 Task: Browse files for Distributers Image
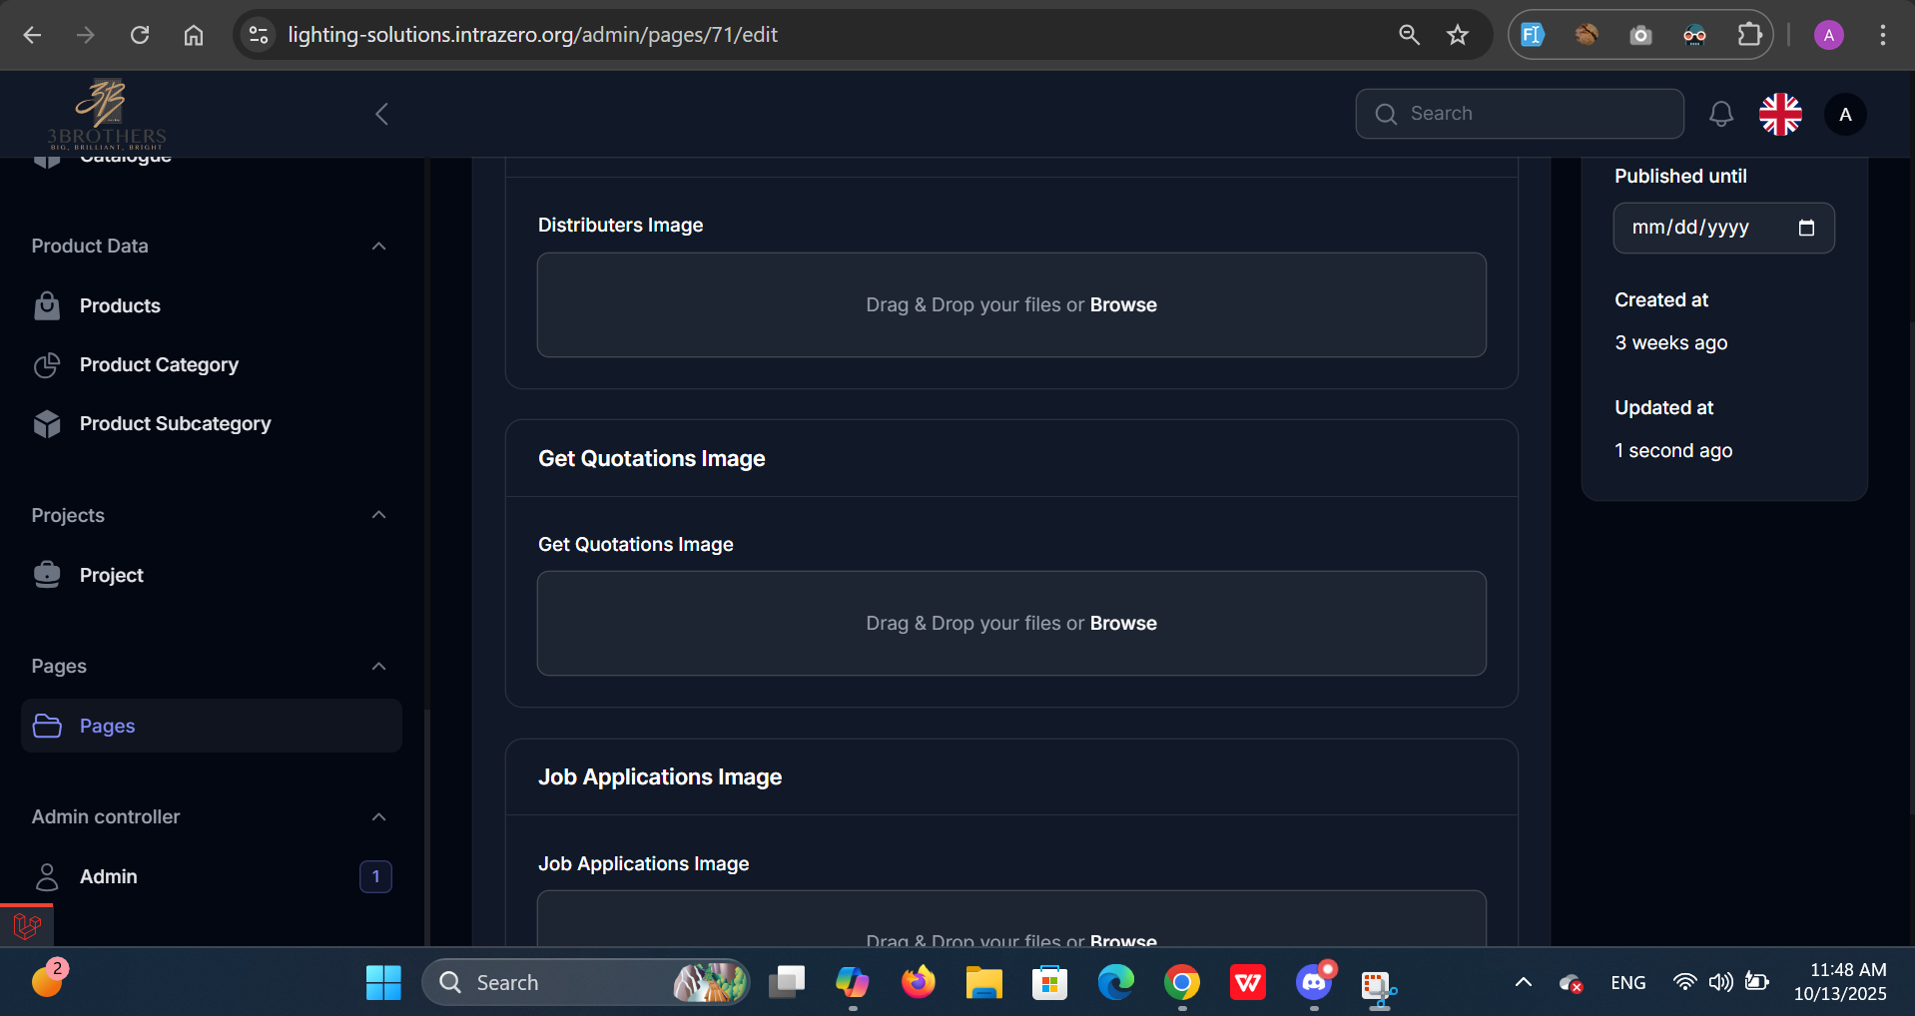(1122, 305)
